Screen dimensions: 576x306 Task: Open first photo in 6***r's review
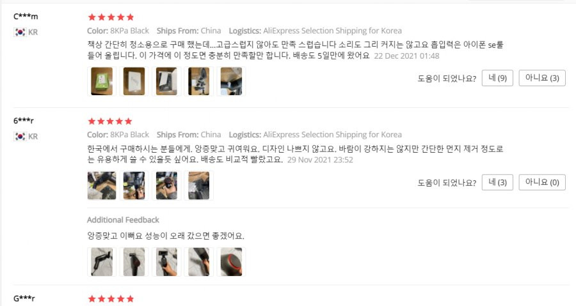(x=102, y=185)
